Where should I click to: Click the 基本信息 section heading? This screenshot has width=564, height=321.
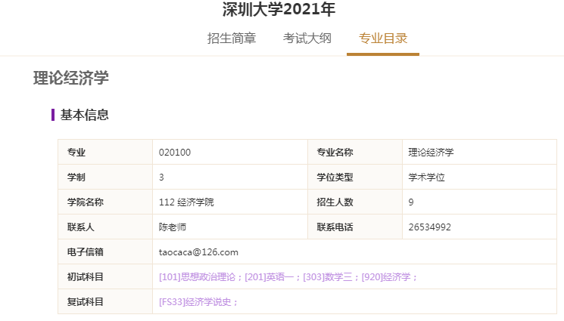pos(84,115)
